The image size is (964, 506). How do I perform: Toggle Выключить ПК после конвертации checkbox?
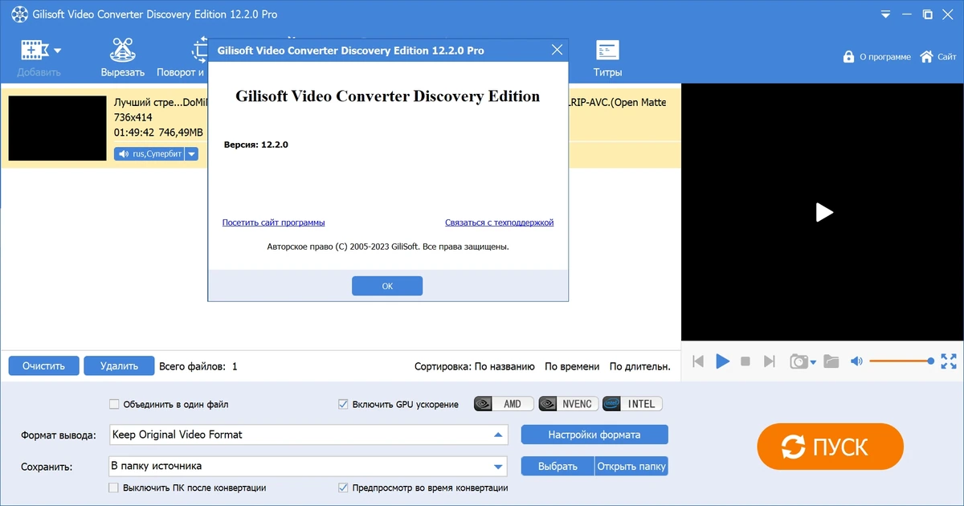[114, 488]
